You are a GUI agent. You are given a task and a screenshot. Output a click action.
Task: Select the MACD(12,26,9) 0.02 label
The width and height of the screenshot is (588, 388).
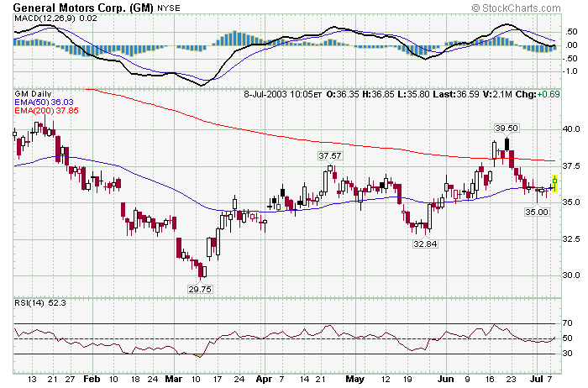point(55,18)
